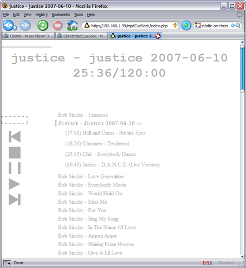The width and height of the screenshot is (246, 268).
Task: Go forward with Firefox forward arrow
Action: pyautogui.click(x=25, y=26)
